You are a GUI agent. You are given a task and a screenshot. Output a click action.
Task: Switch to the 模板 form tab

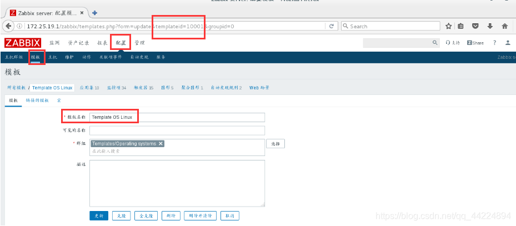pyautogui.click(x=13, y=101)
